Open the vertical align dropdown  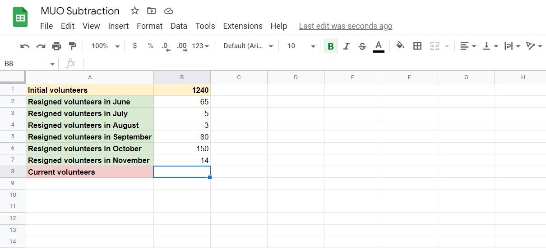tap(490, 46)
